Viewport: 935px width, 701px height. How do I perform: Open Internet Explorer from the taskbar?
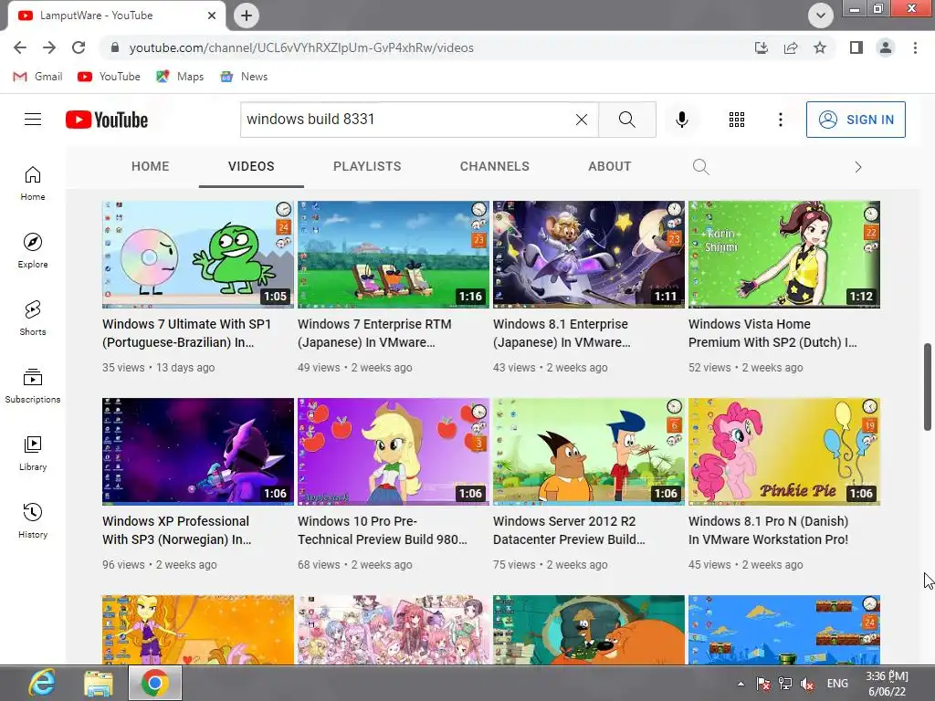coord(42,683)
